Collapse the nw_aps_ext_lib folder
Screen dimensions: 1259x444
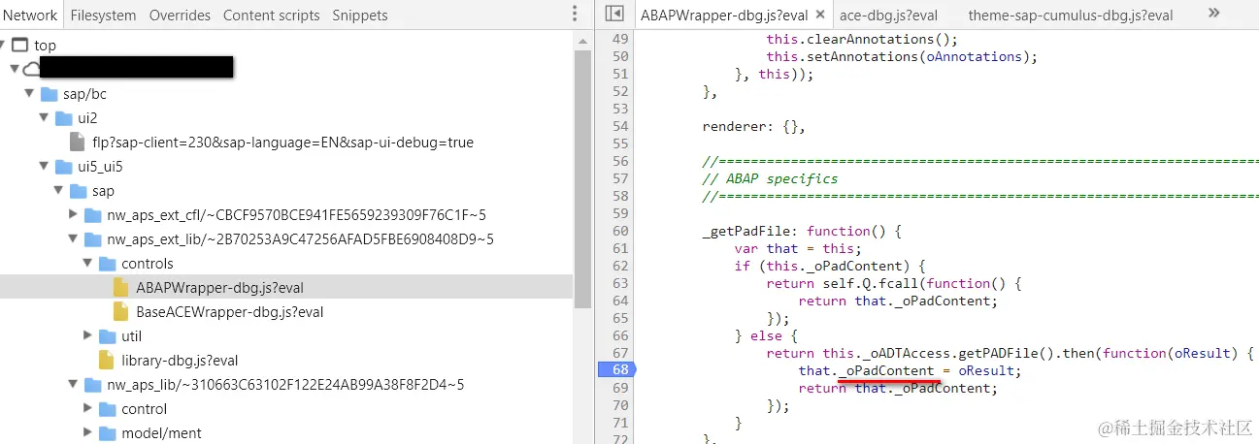(74, 239)
